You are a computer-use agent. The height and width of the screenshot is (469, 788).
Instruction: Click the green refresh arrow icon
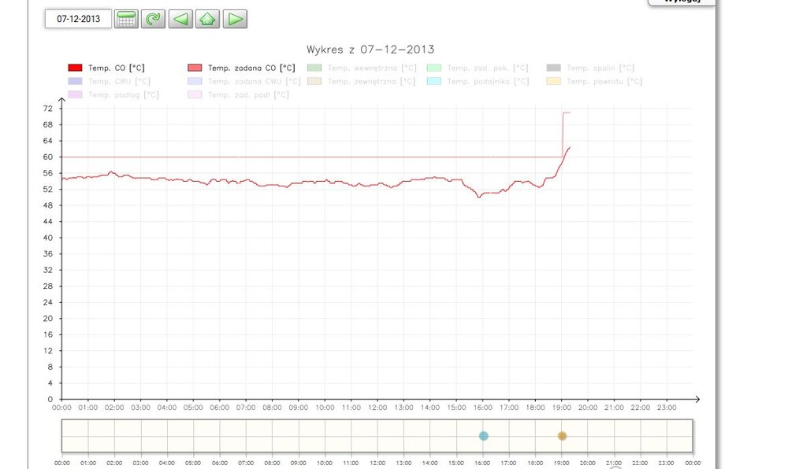click(153, 19)
